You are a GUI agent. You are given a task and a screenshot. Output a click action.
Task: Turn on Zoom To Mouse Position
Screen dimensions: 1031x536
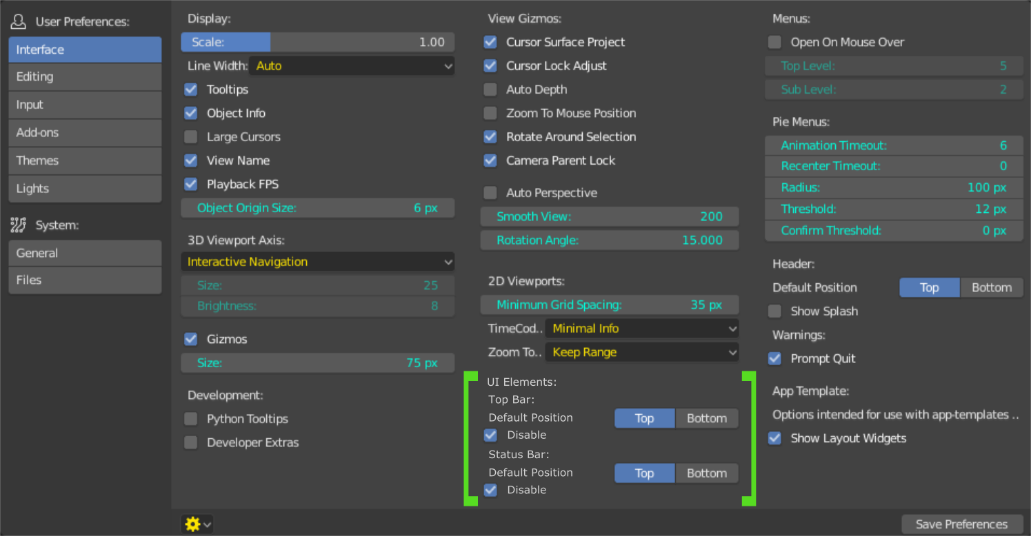(x=490, y=113)
